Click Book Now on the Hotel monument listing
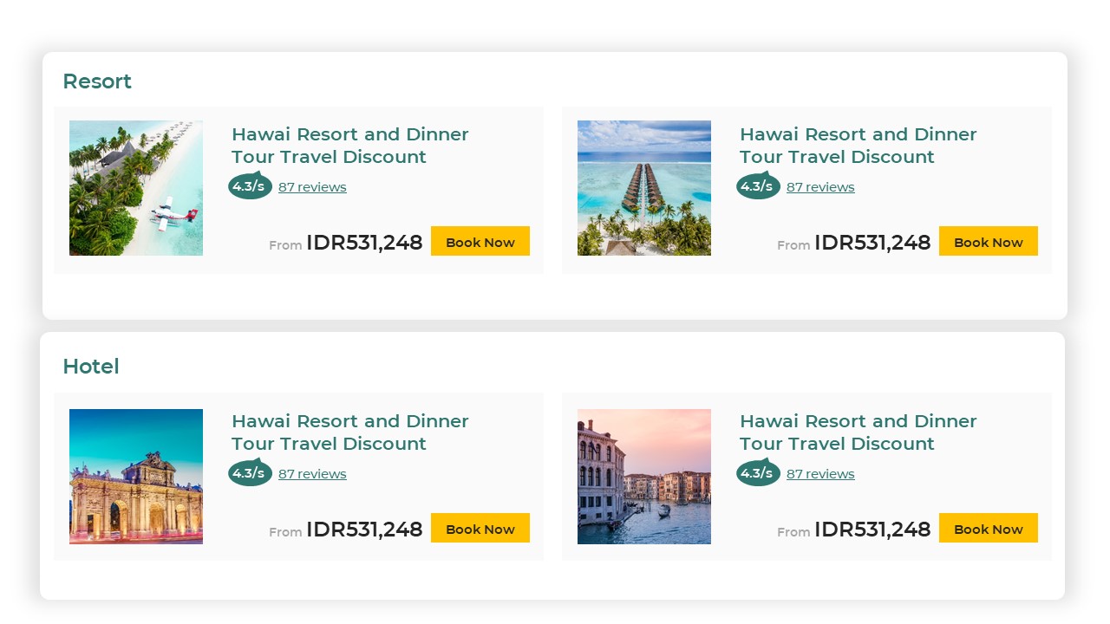Image resolution: width=1110 pixels, height=624 pixels. coord(480,528)
